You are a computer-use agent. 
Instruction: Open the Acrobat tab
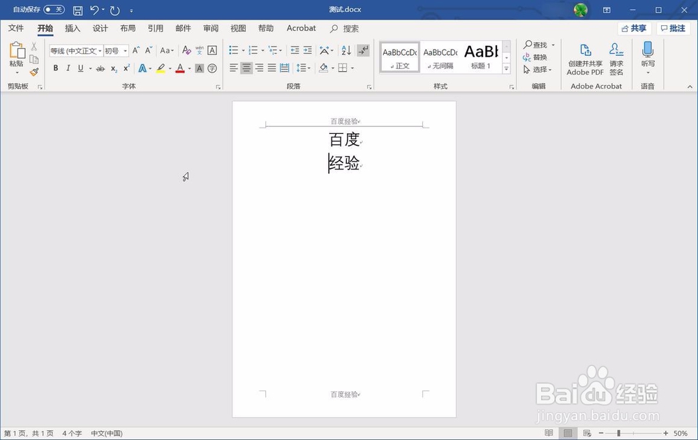coord(302,28)
